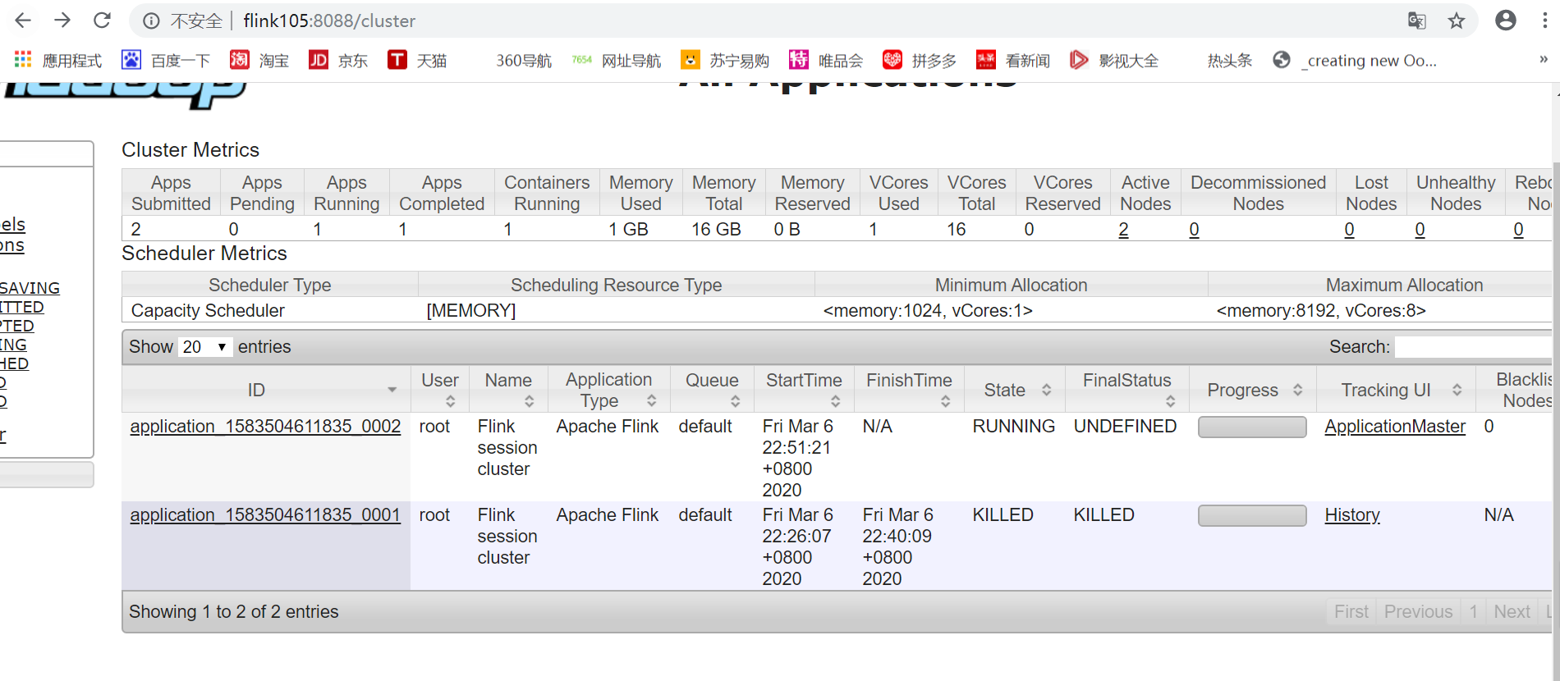Image resolution: width=1560 pixels, height=681 pixels.
Task: Click the address bar URL flink105:8088/cluster
Action: click(x=329, y=21)
